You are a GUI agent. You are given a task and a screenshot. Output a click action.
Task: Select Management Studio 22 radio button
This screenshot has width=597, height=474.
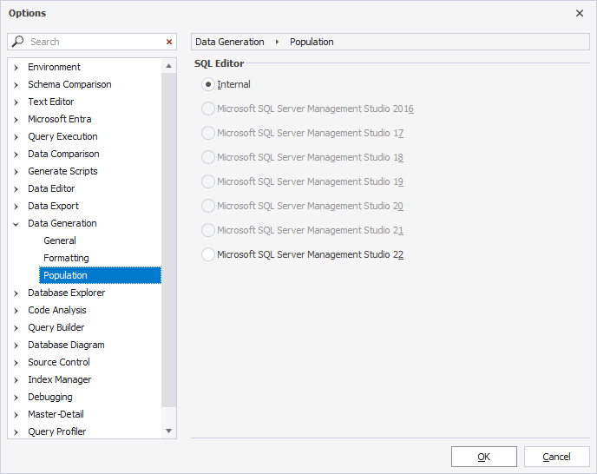click(x=208, y=254)
